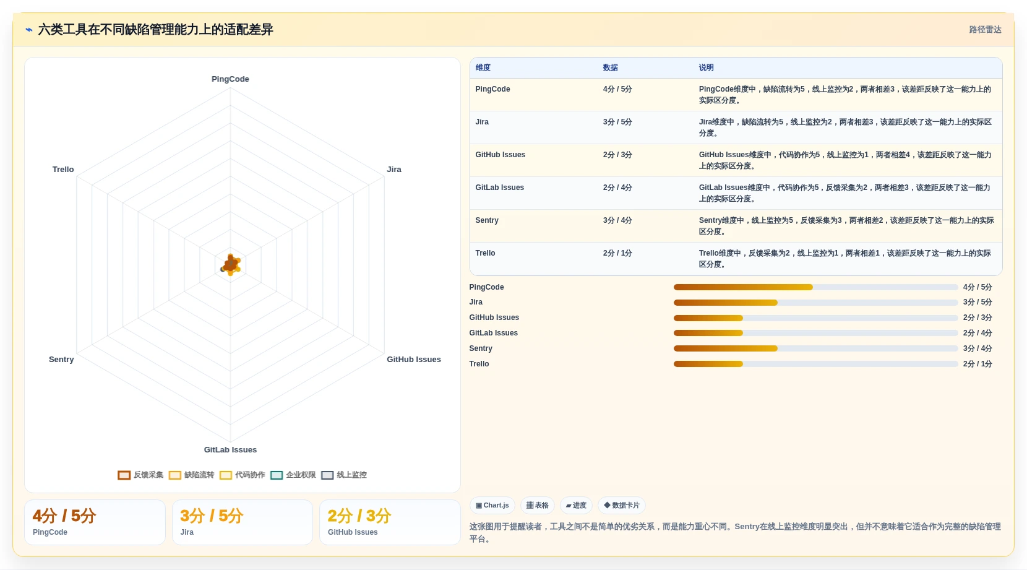Screen dimensions: 1027x570
Task: Click the PingCode progress bar
Action: point(815,287)
